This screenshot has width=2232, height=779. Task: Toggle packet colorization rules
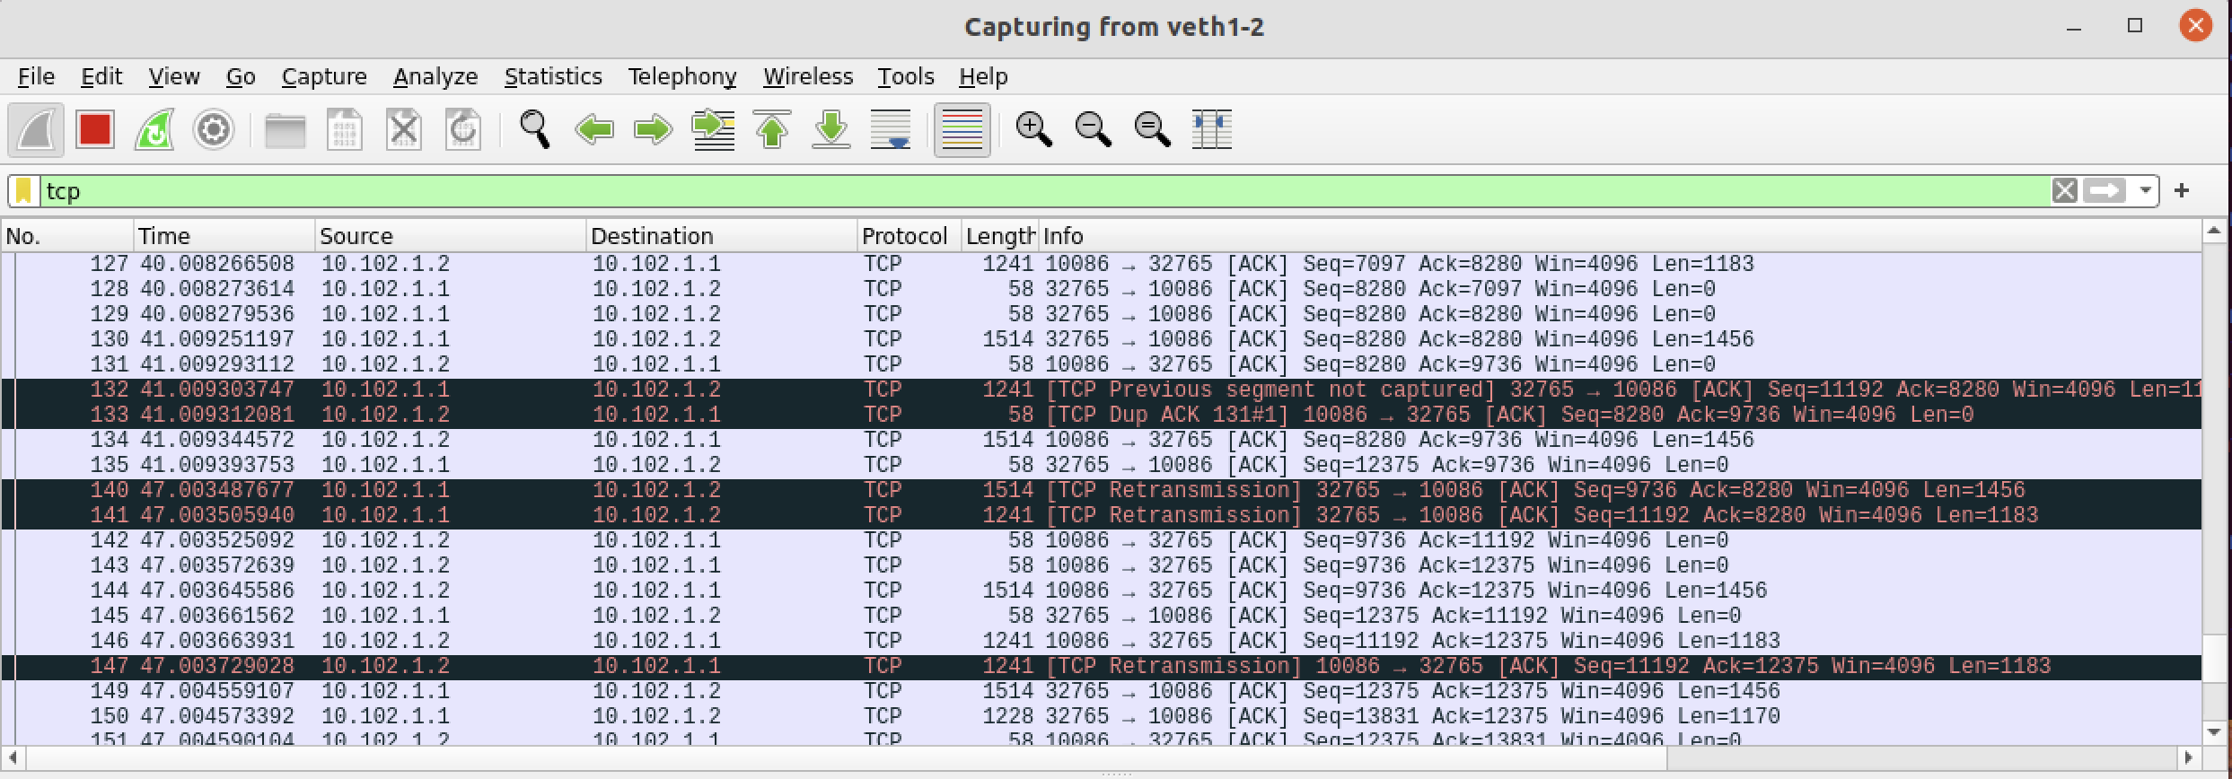[962, 130]
